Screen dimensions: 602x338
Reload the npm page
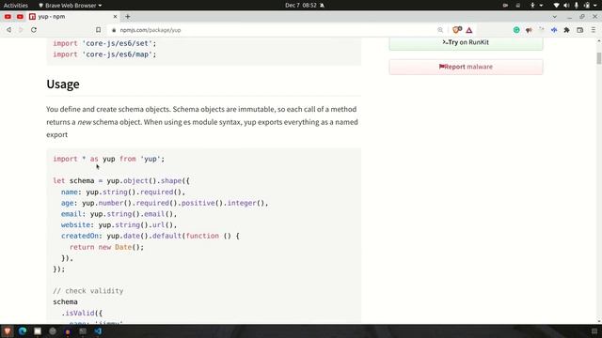34,30
